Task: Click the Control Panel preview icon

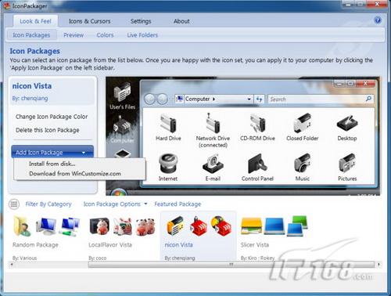Action: [257, 164]
